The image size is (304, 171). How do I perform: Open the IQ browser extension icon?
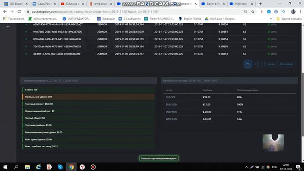[x=283, y=11]
